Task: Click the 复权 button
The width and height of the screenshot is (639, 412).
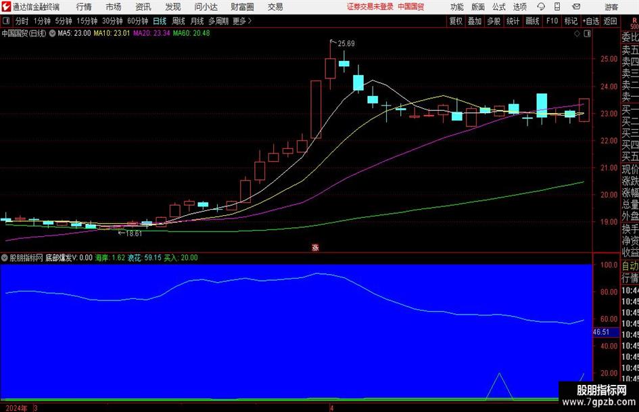Action: 456,21
